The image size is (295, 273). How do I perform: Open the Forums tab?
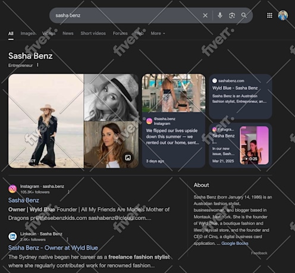120,33
